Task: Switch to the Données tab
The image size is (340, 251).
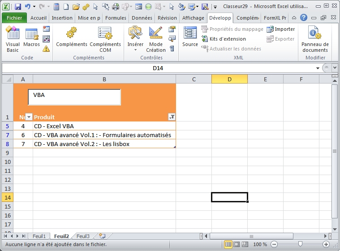Action: click(142, 18)
